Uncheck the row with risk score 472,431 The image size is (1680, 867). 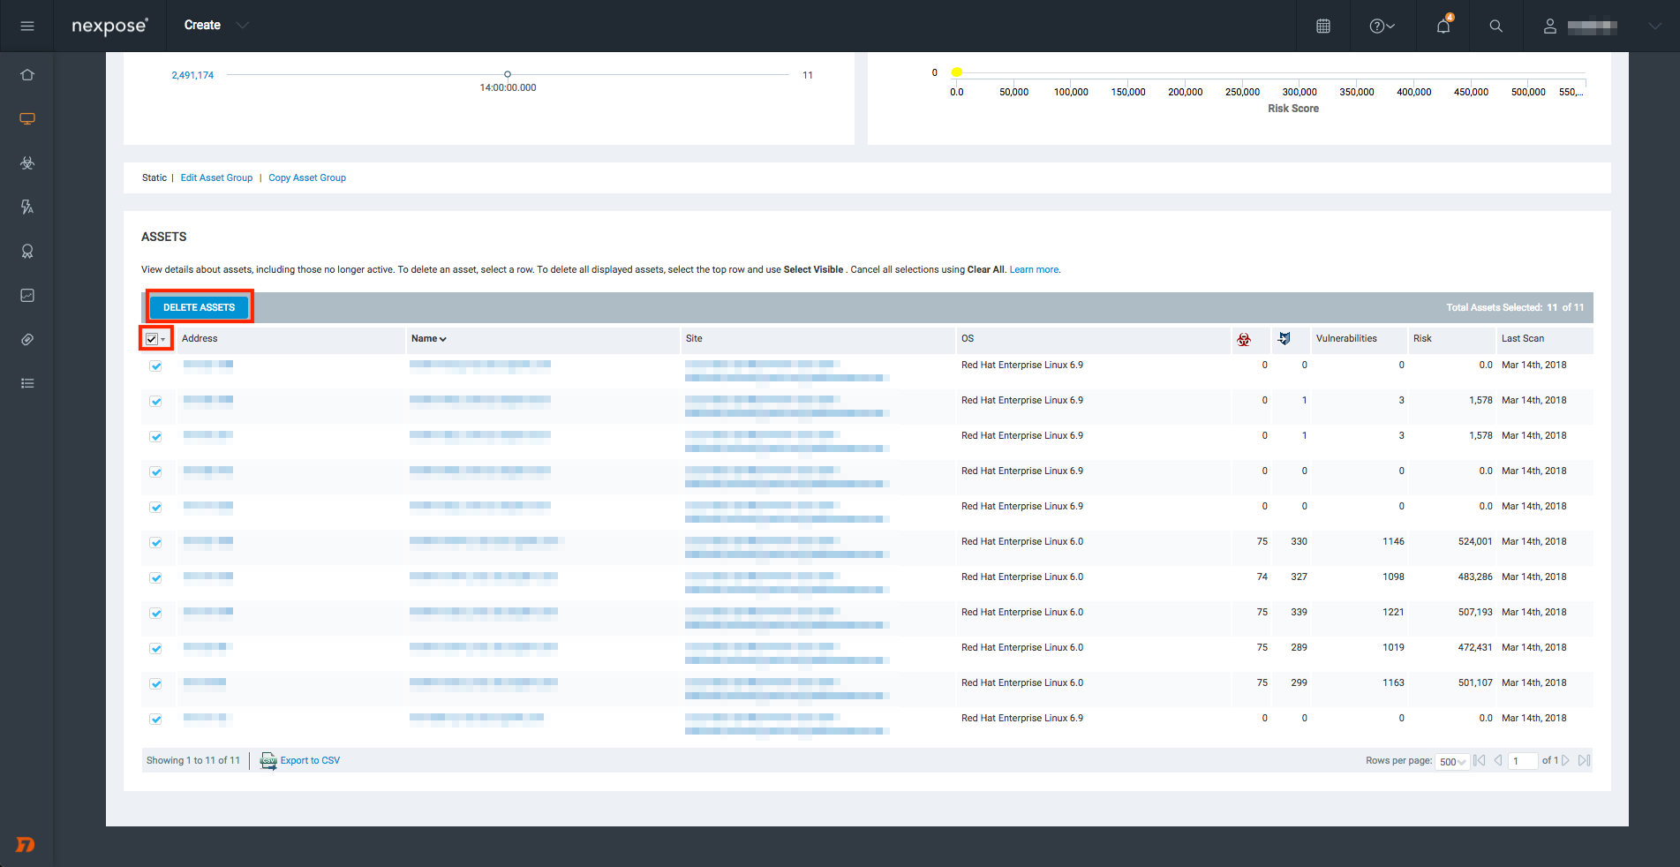(155, 649)
